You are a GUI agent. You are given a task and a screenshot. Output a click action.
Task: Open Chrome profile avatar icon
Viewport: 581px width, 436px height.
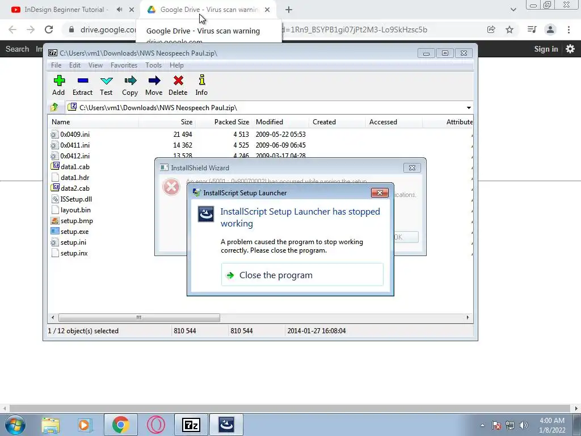pos(550,30)
